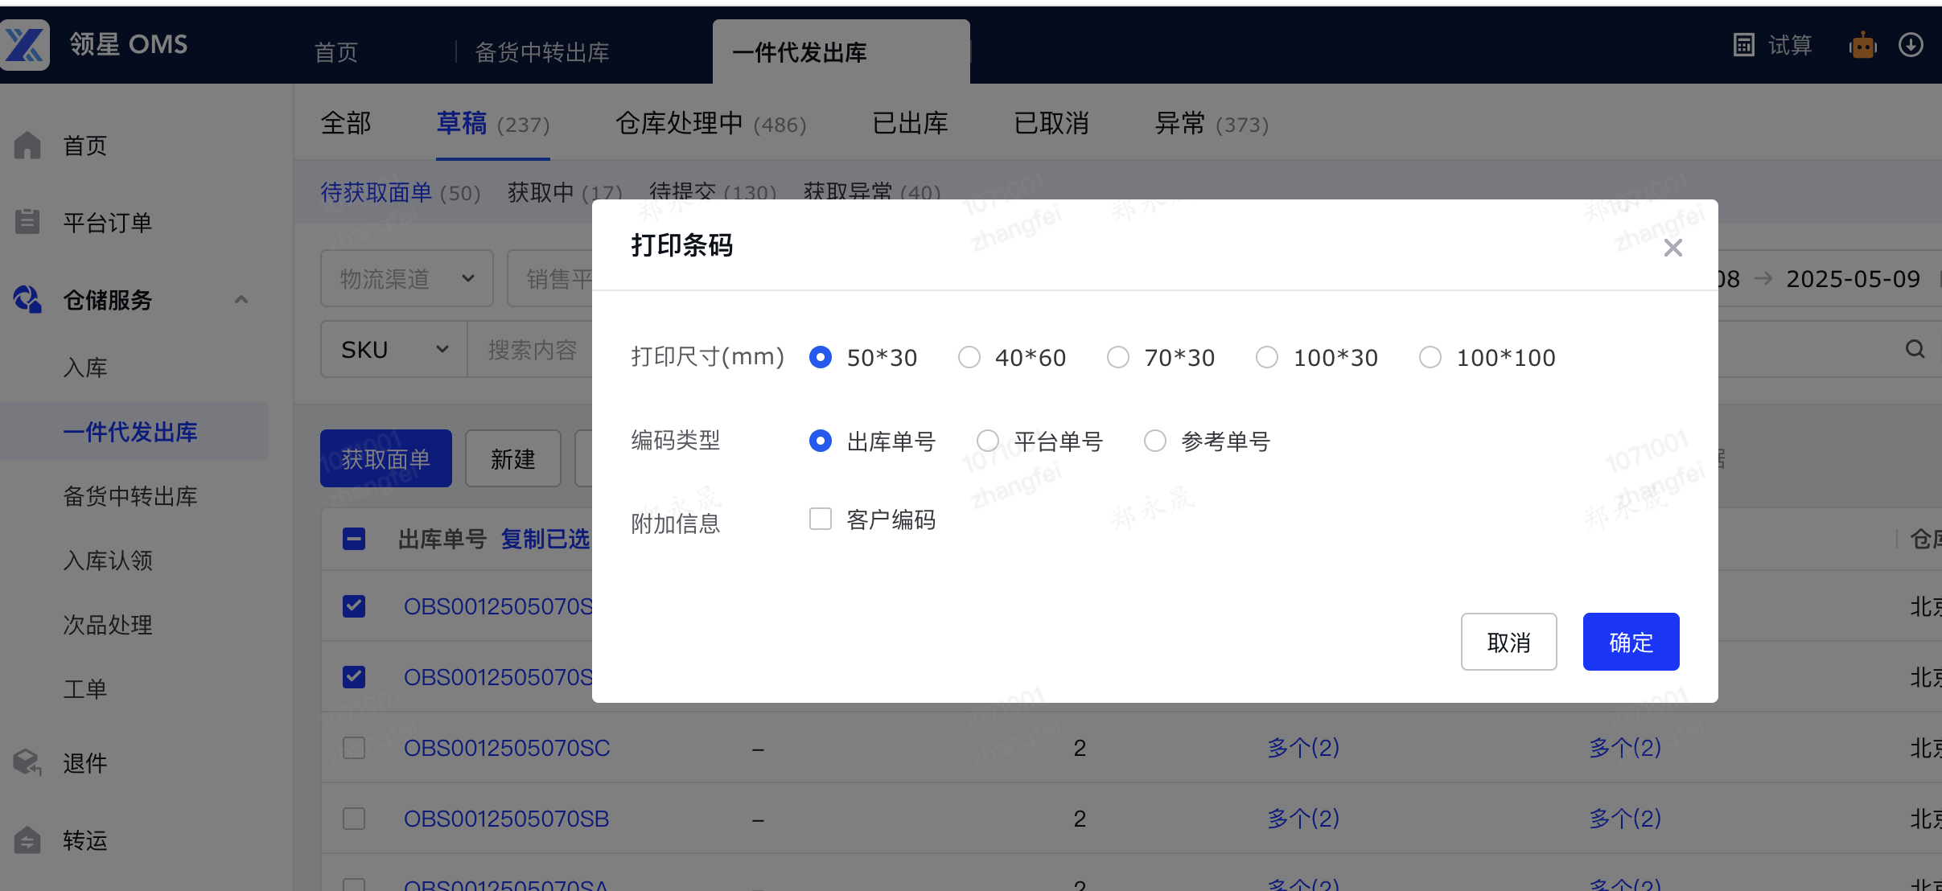This screenshot has width=1942, height=891.
Task: Click the 获取面单 button
Action: pos(386,458)
